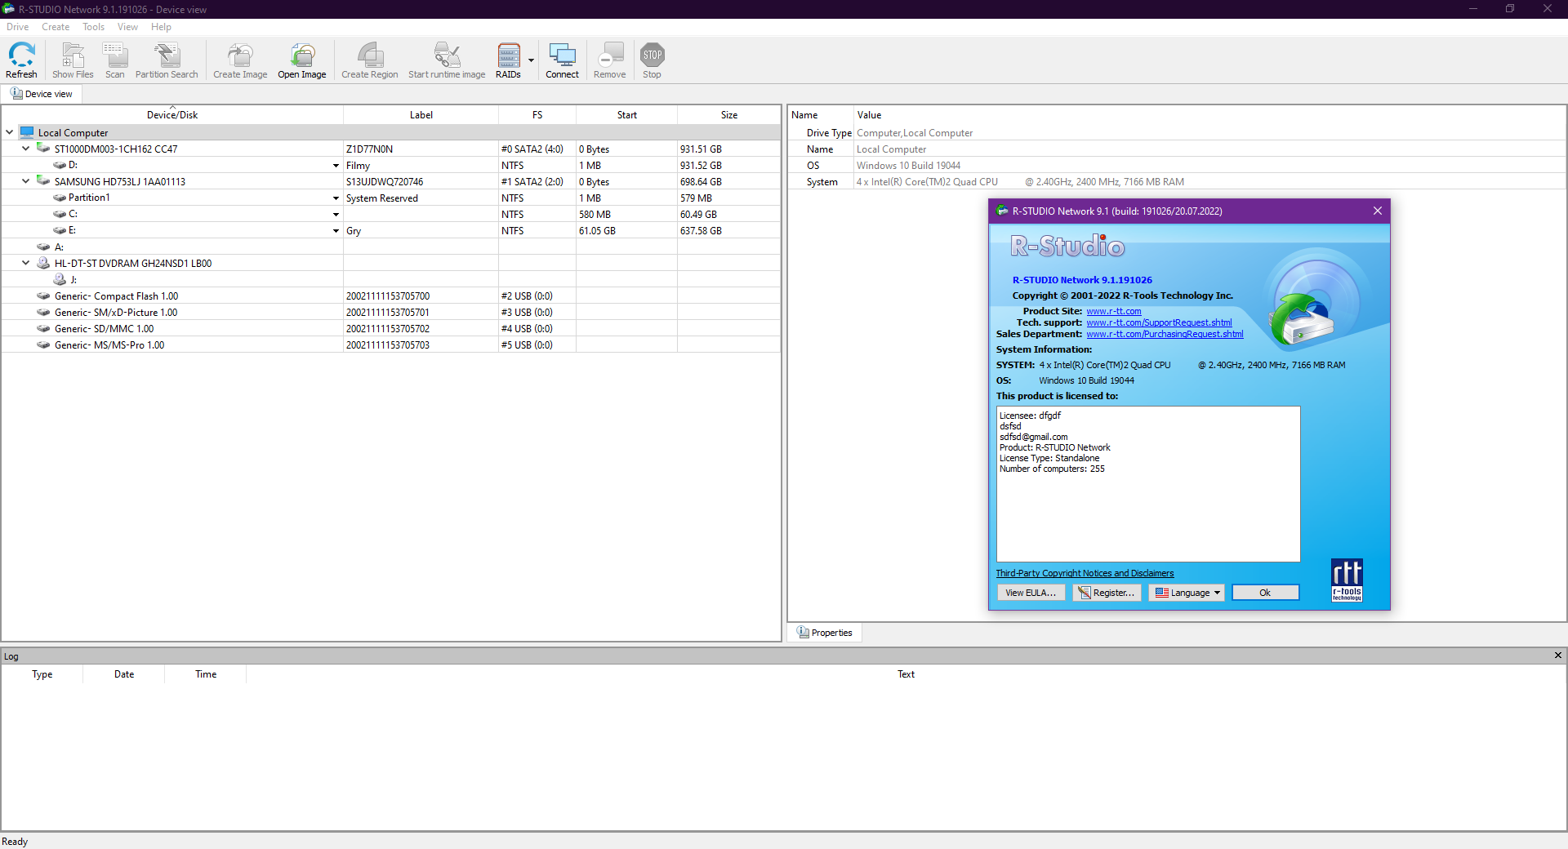Select Generic- SD/MMC device icon
1568x849 pixels.
43,328
